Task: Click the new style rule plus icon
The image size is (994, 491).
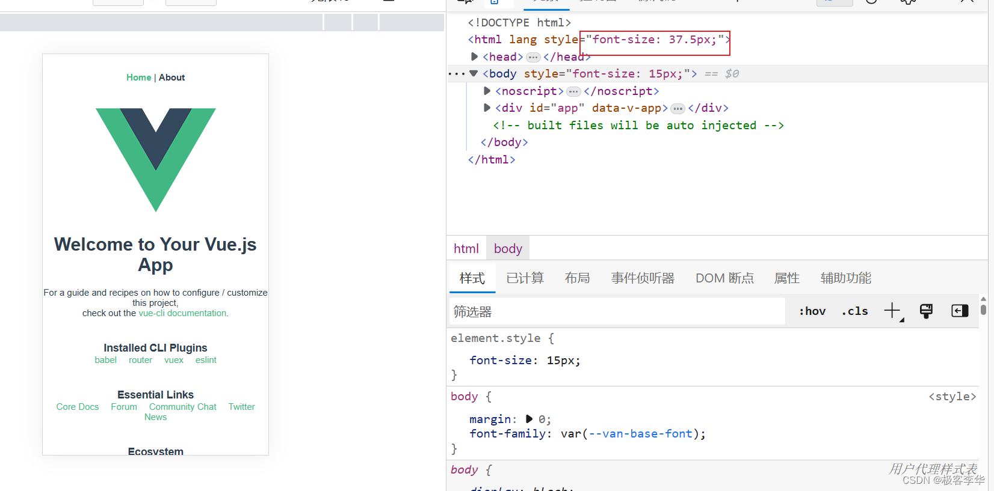Action: point(893,311)
